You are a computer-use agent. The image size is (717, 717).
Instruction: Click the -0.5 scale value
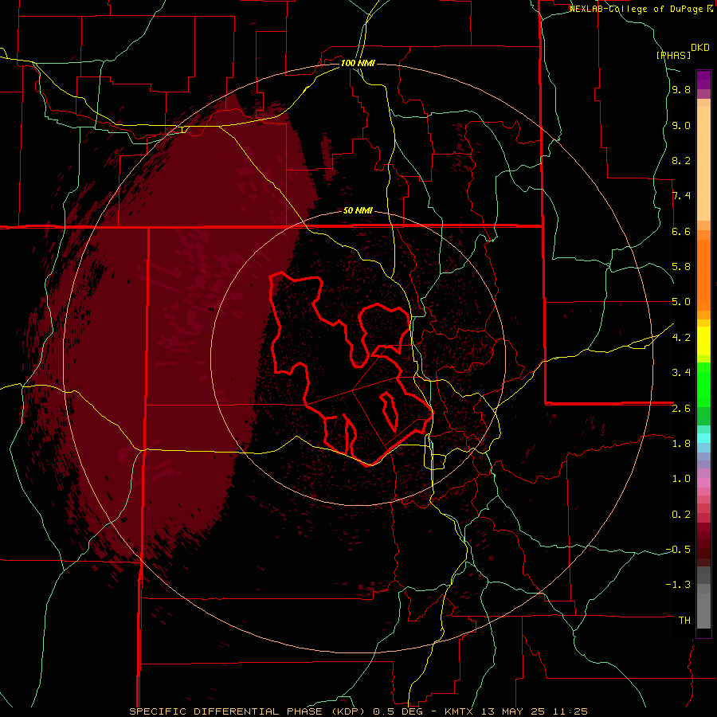point(678,550)
